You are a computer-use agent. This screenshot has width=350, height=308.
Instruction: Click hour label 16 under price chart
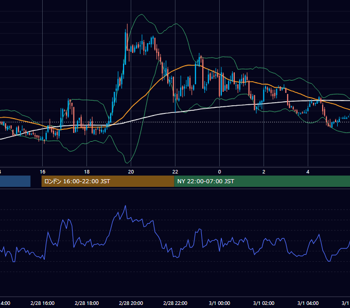[x=42, y=172]
